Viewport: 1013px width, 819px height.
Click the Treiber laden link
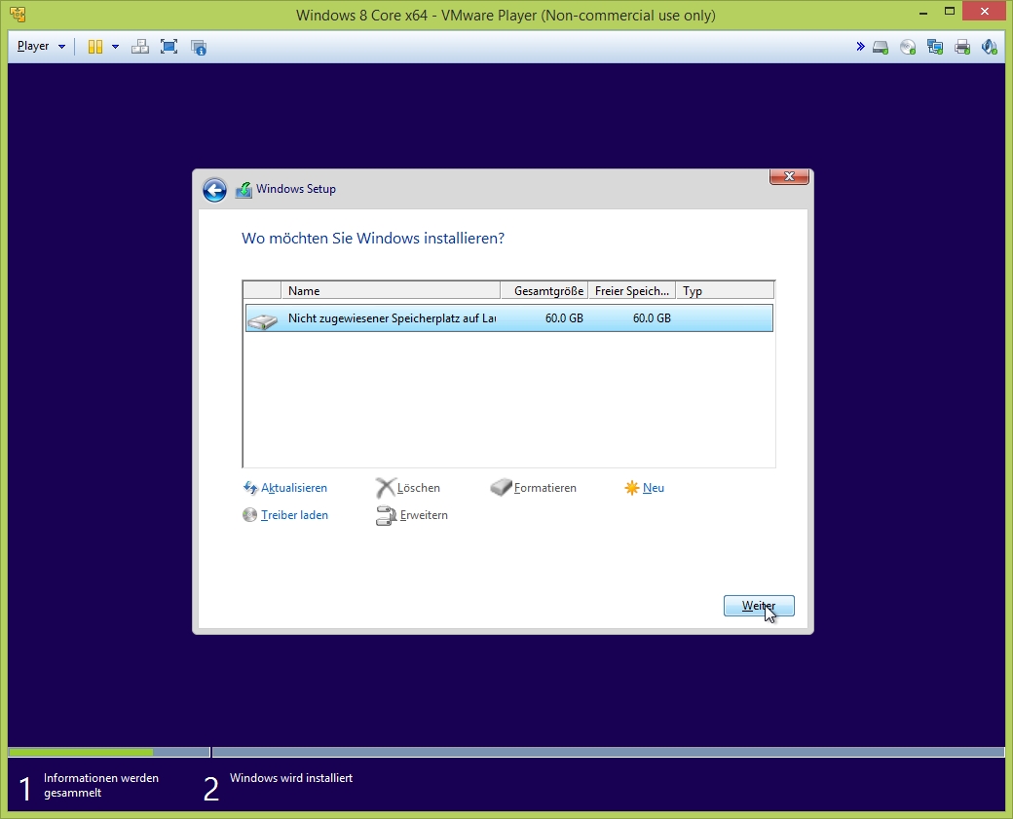[294, 515]
